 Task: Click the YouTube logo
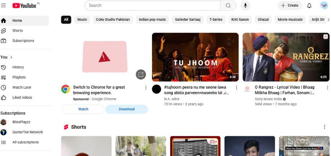24,5
